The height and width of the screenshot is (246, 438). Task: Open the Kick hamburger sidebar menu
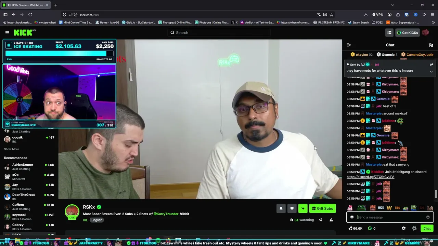[x=7, y=32]
